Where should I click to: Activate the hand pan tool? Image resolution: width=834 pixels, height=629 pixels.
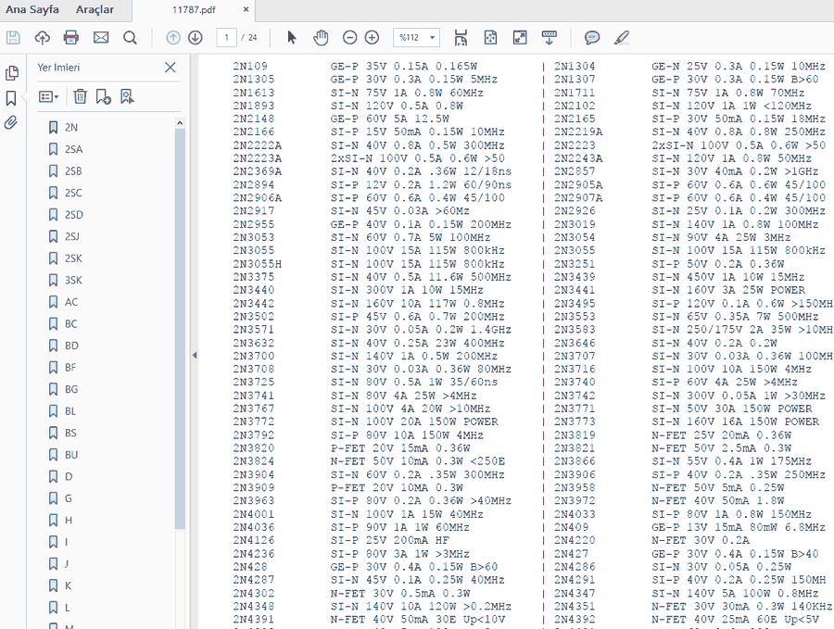tap(321, 38)
